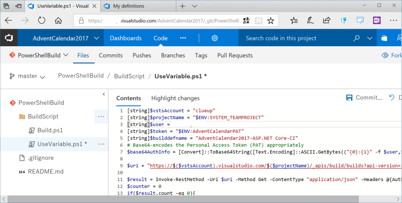Close the UseVariable.ps1 browser tab

coord(94,6)
